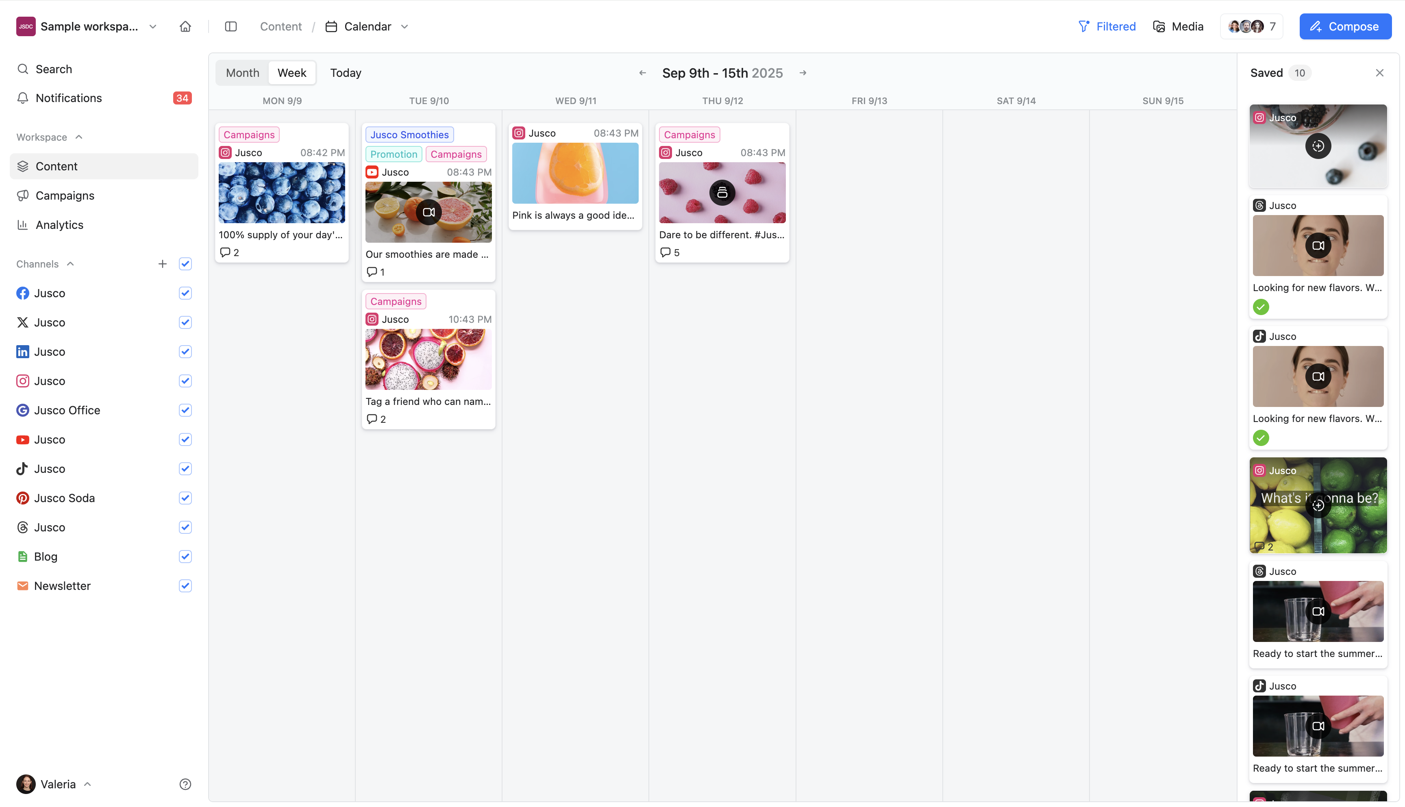1405x807 pixels.
Task: Switch to Month view tab
Action: pyautogui.click(x=242, y=73)
